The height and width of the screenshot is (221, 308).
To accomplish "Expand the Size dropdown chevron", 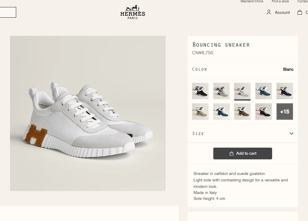I will tap(291, 134).
